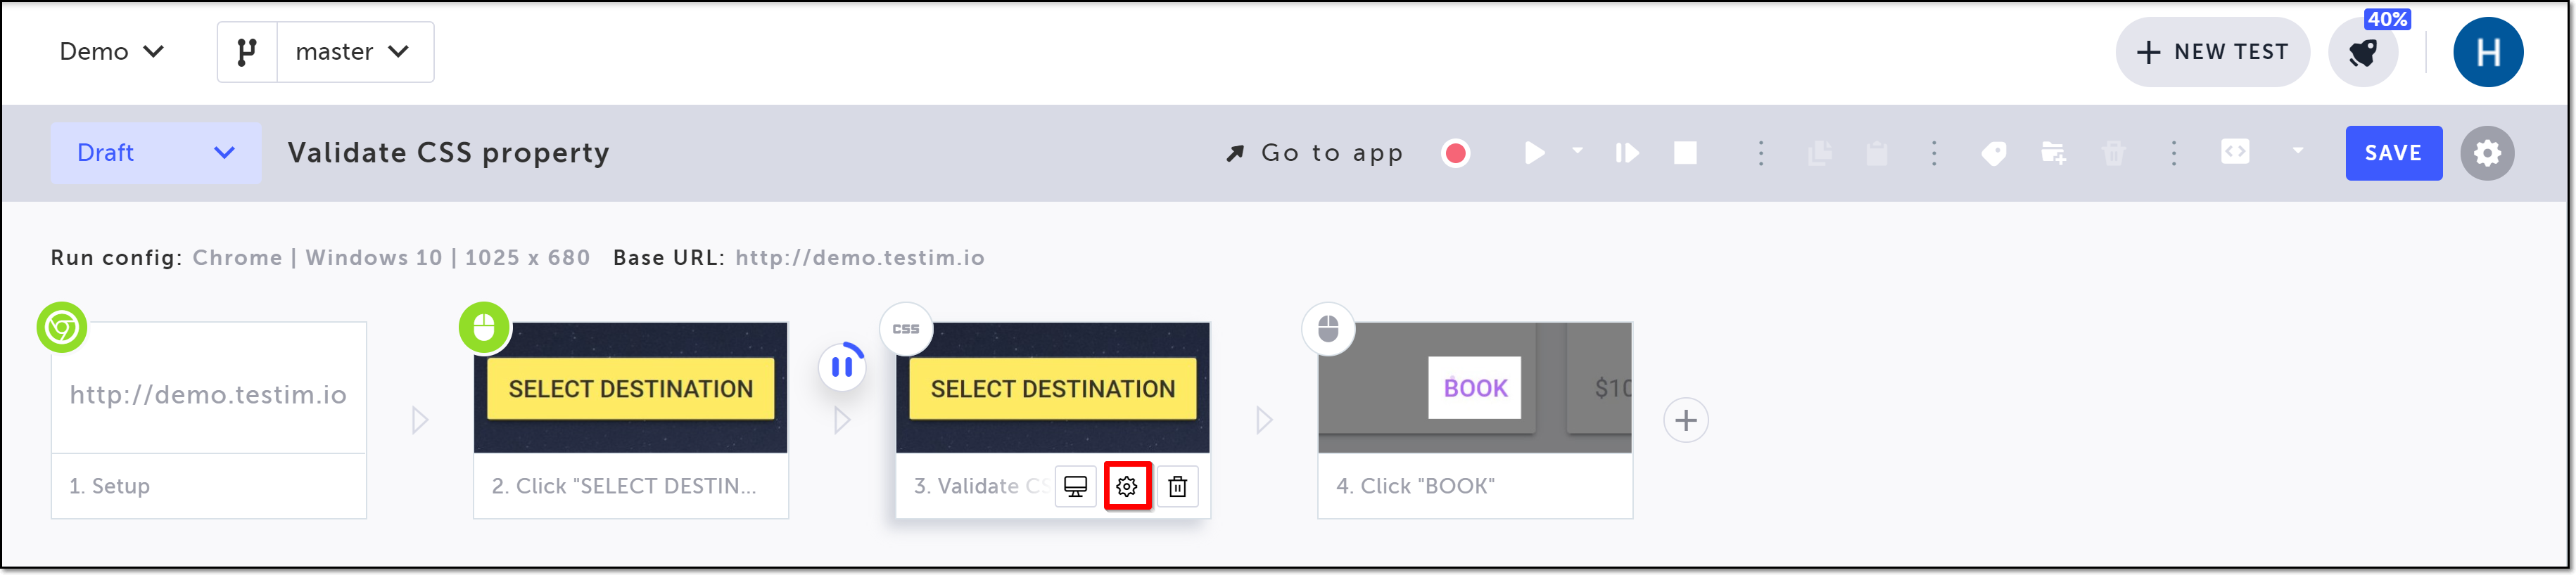Open test settings gear next to SAVE
This screenshot has height=575, width=2576.
(x=2487, y=153)
